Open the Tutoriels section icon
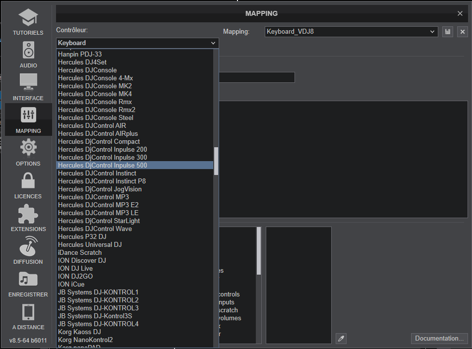 (28, 17)
